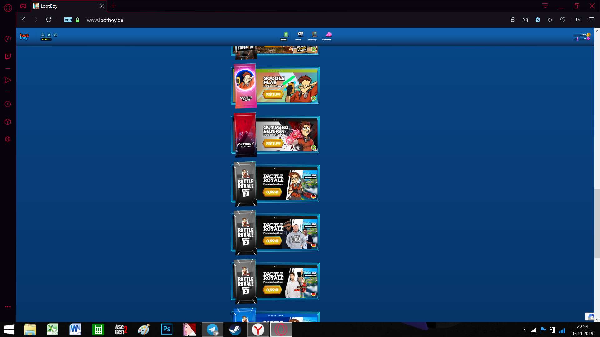Show hidden system tray icons

[524, 330]
